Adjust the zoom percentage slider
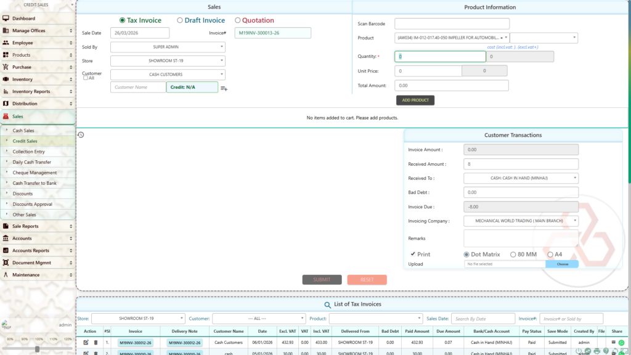The width and height of the screenshot is (631, 355). [x=38, y=349]
